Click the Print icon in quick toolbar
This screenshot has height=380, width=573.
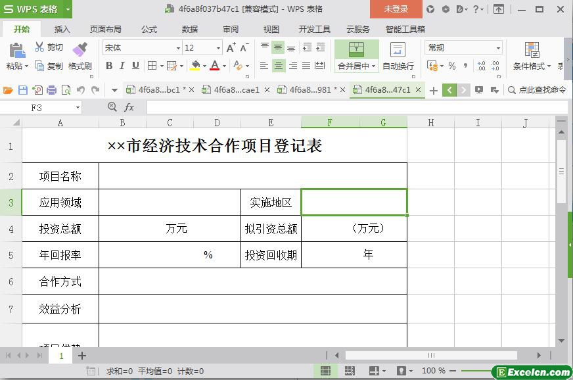coord(51,90)
